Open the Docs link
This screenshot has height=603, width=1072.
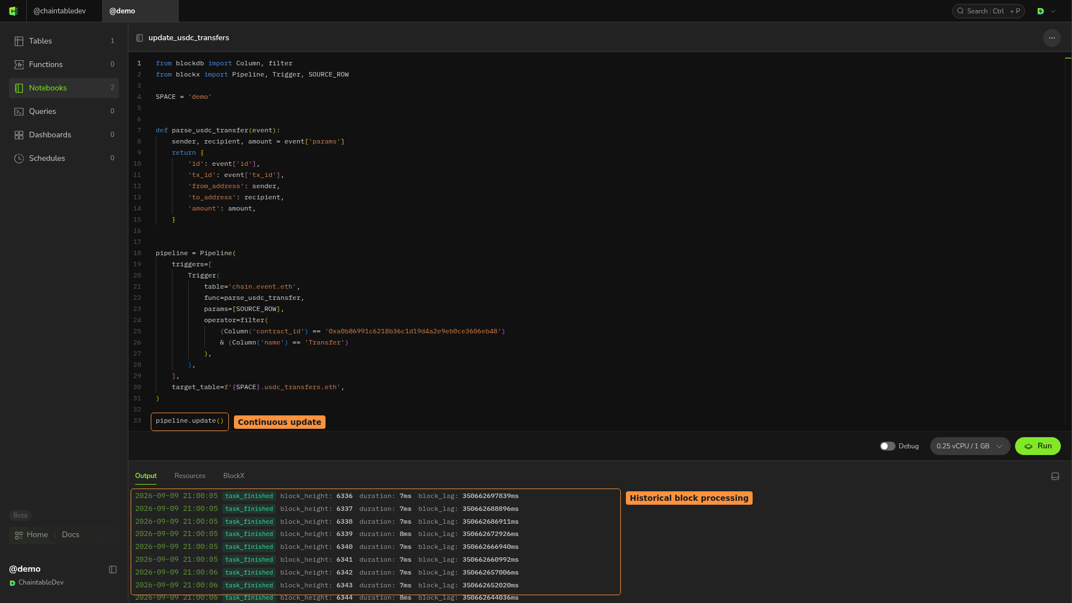(x=70, y=535)
